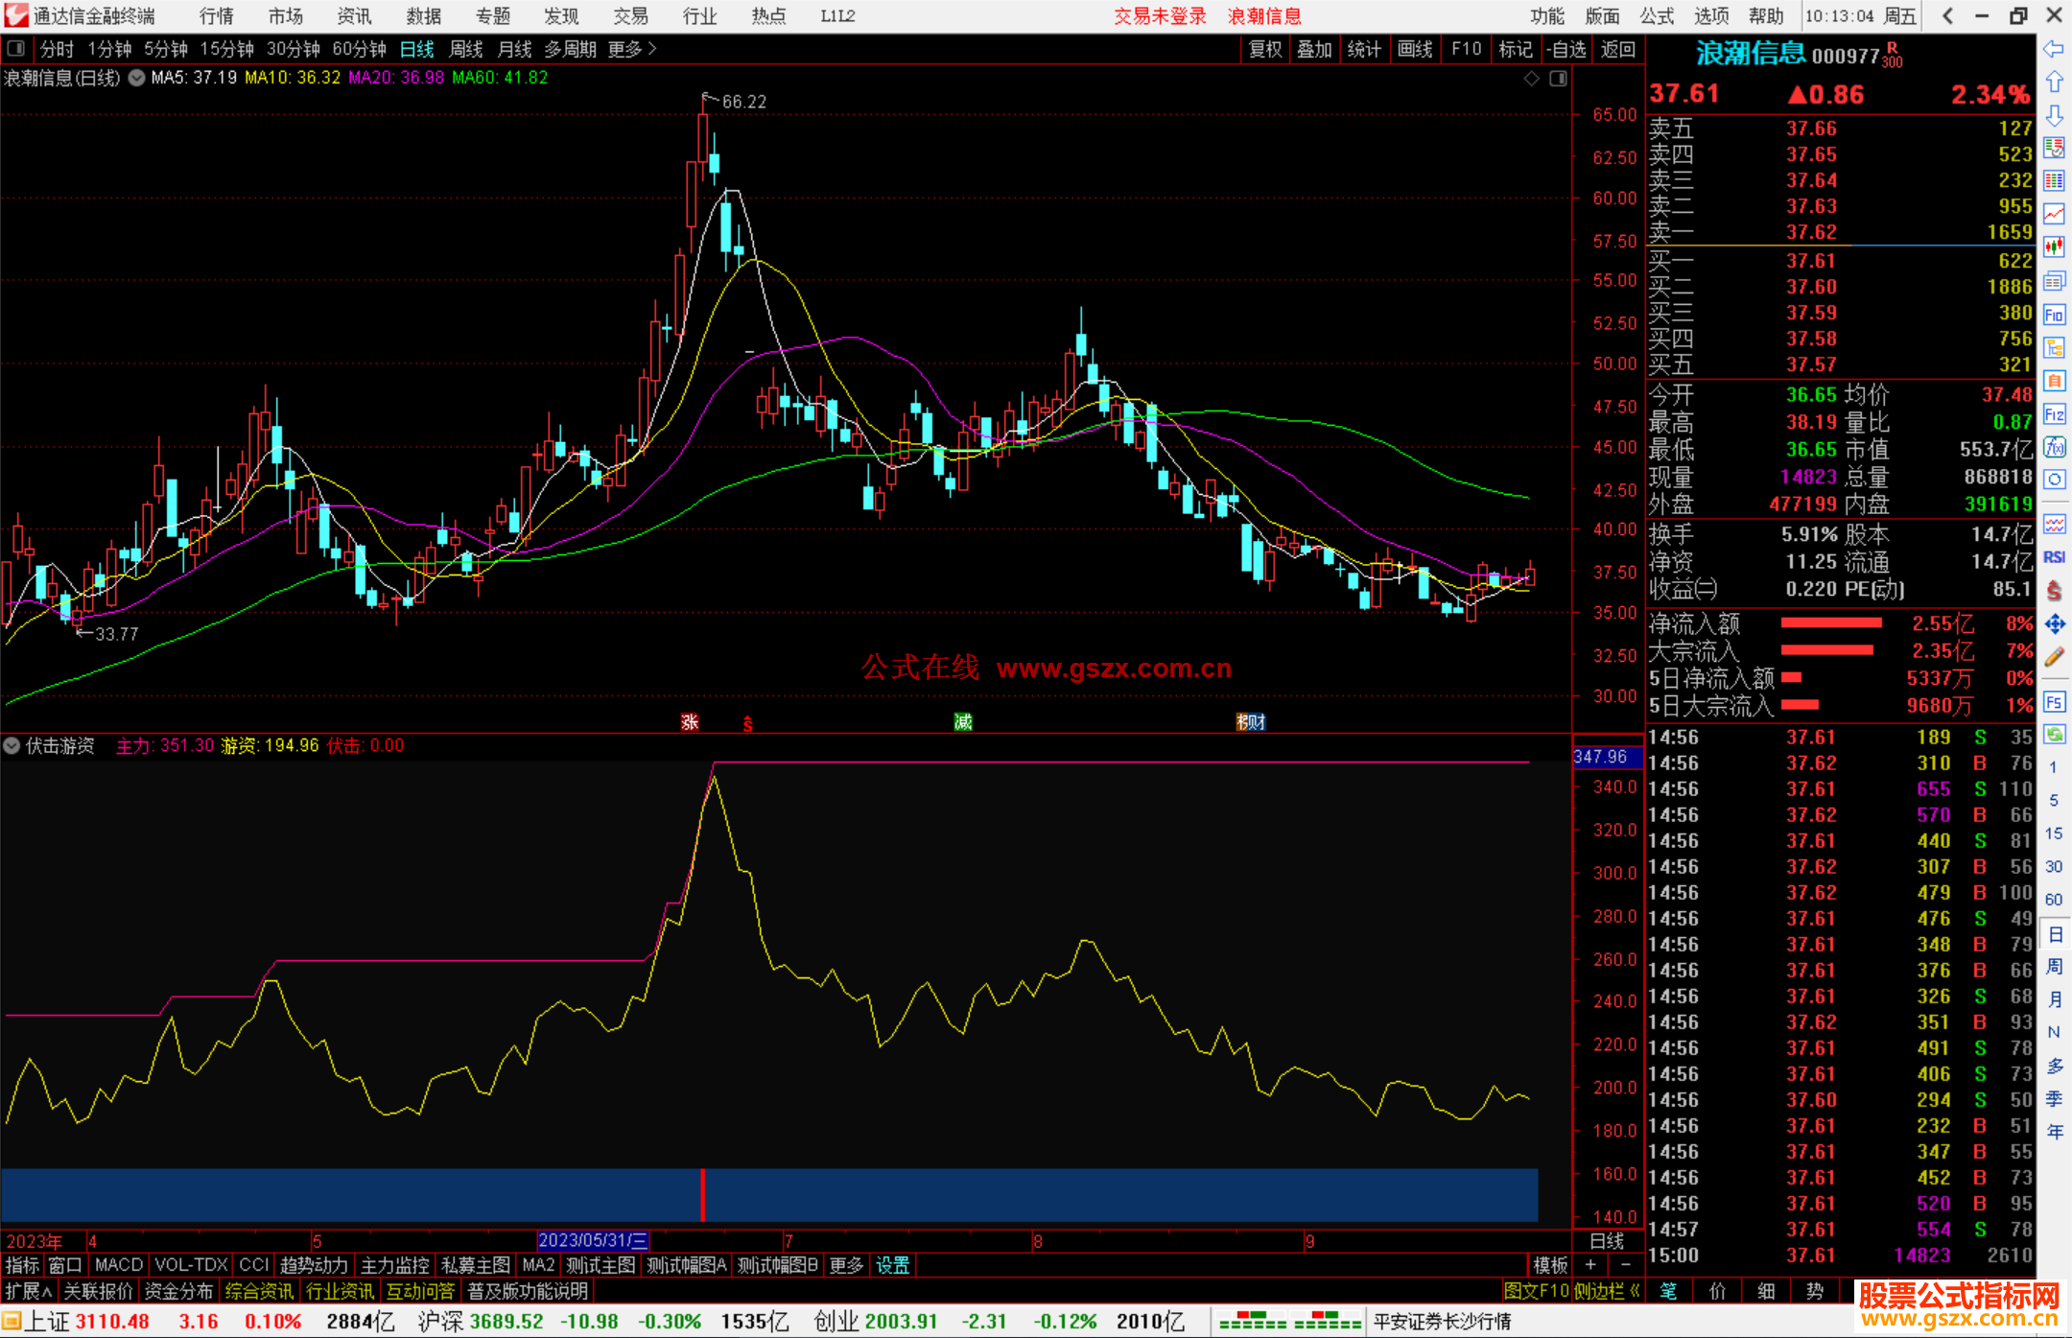Open the wavy multi-line indicator icon

[x=2054, y=524]
